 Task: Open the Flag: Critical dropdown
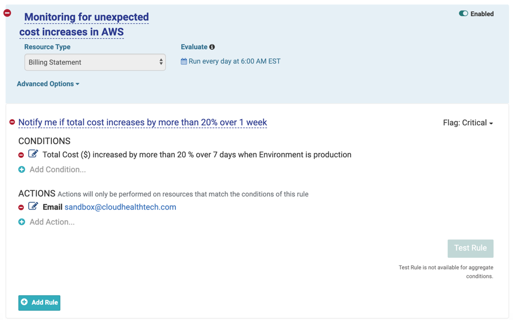468,123
